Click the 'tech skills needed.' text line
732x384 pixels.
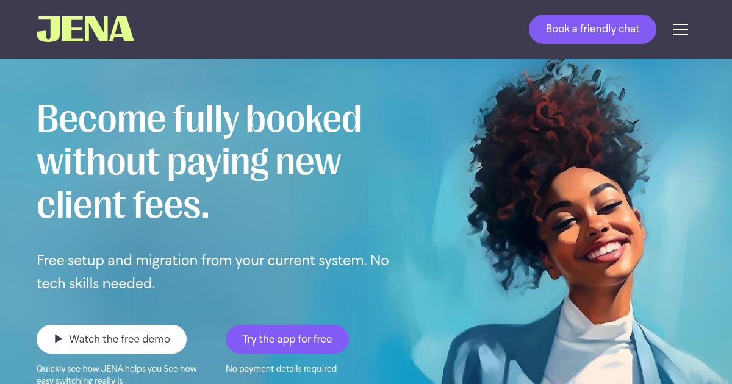(96, 283)
